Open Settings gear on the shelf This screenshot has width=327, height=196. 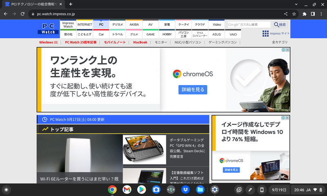215,189
